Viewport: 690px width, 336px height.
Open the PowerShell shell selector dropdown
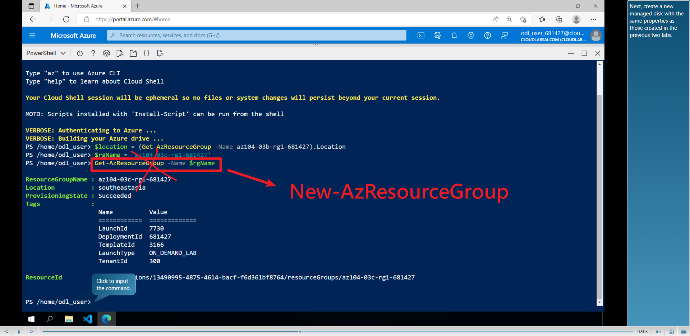[x=46, y=53]
